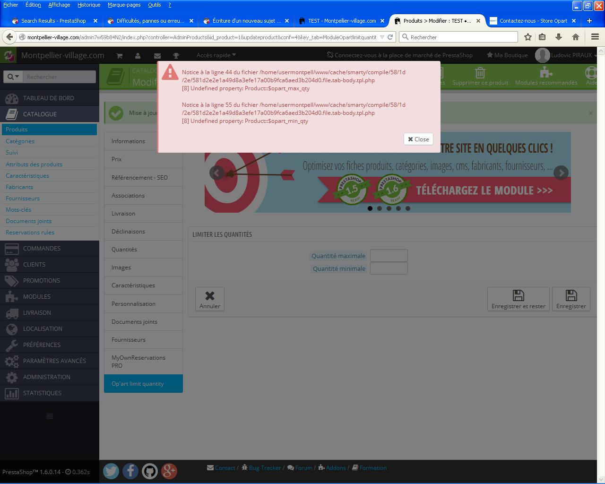Open Fabricants in the catalogue submenu
This screenshot has height=484, width=605.
(x=19, y=187)
